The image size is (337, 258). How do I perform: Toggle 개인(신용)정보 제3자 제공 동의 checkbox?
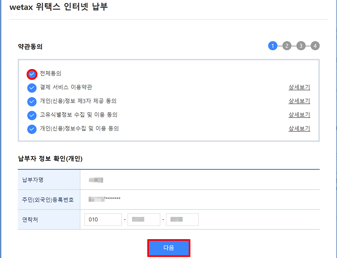[32, 102]
